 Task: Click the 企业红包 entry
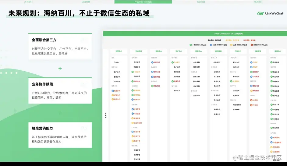click(217, 72)
